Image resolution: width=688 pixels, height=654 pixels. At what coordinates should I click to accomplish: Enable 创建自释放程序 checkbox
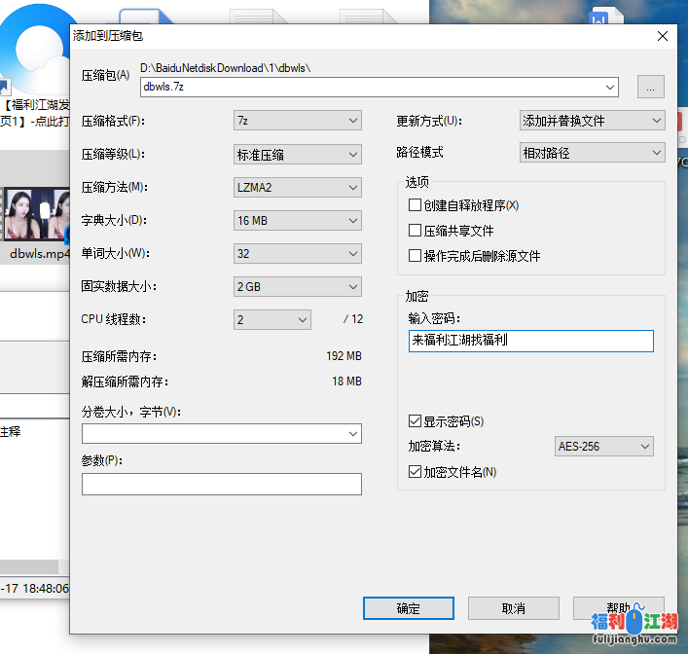pos(416,205)
